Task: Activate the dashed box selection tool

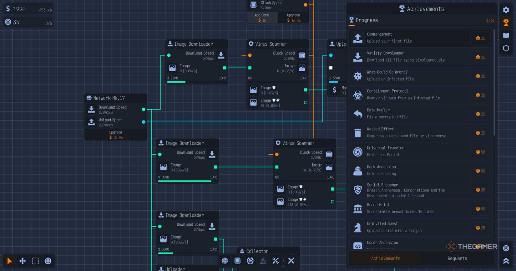Action: click(x=35, y=261)
